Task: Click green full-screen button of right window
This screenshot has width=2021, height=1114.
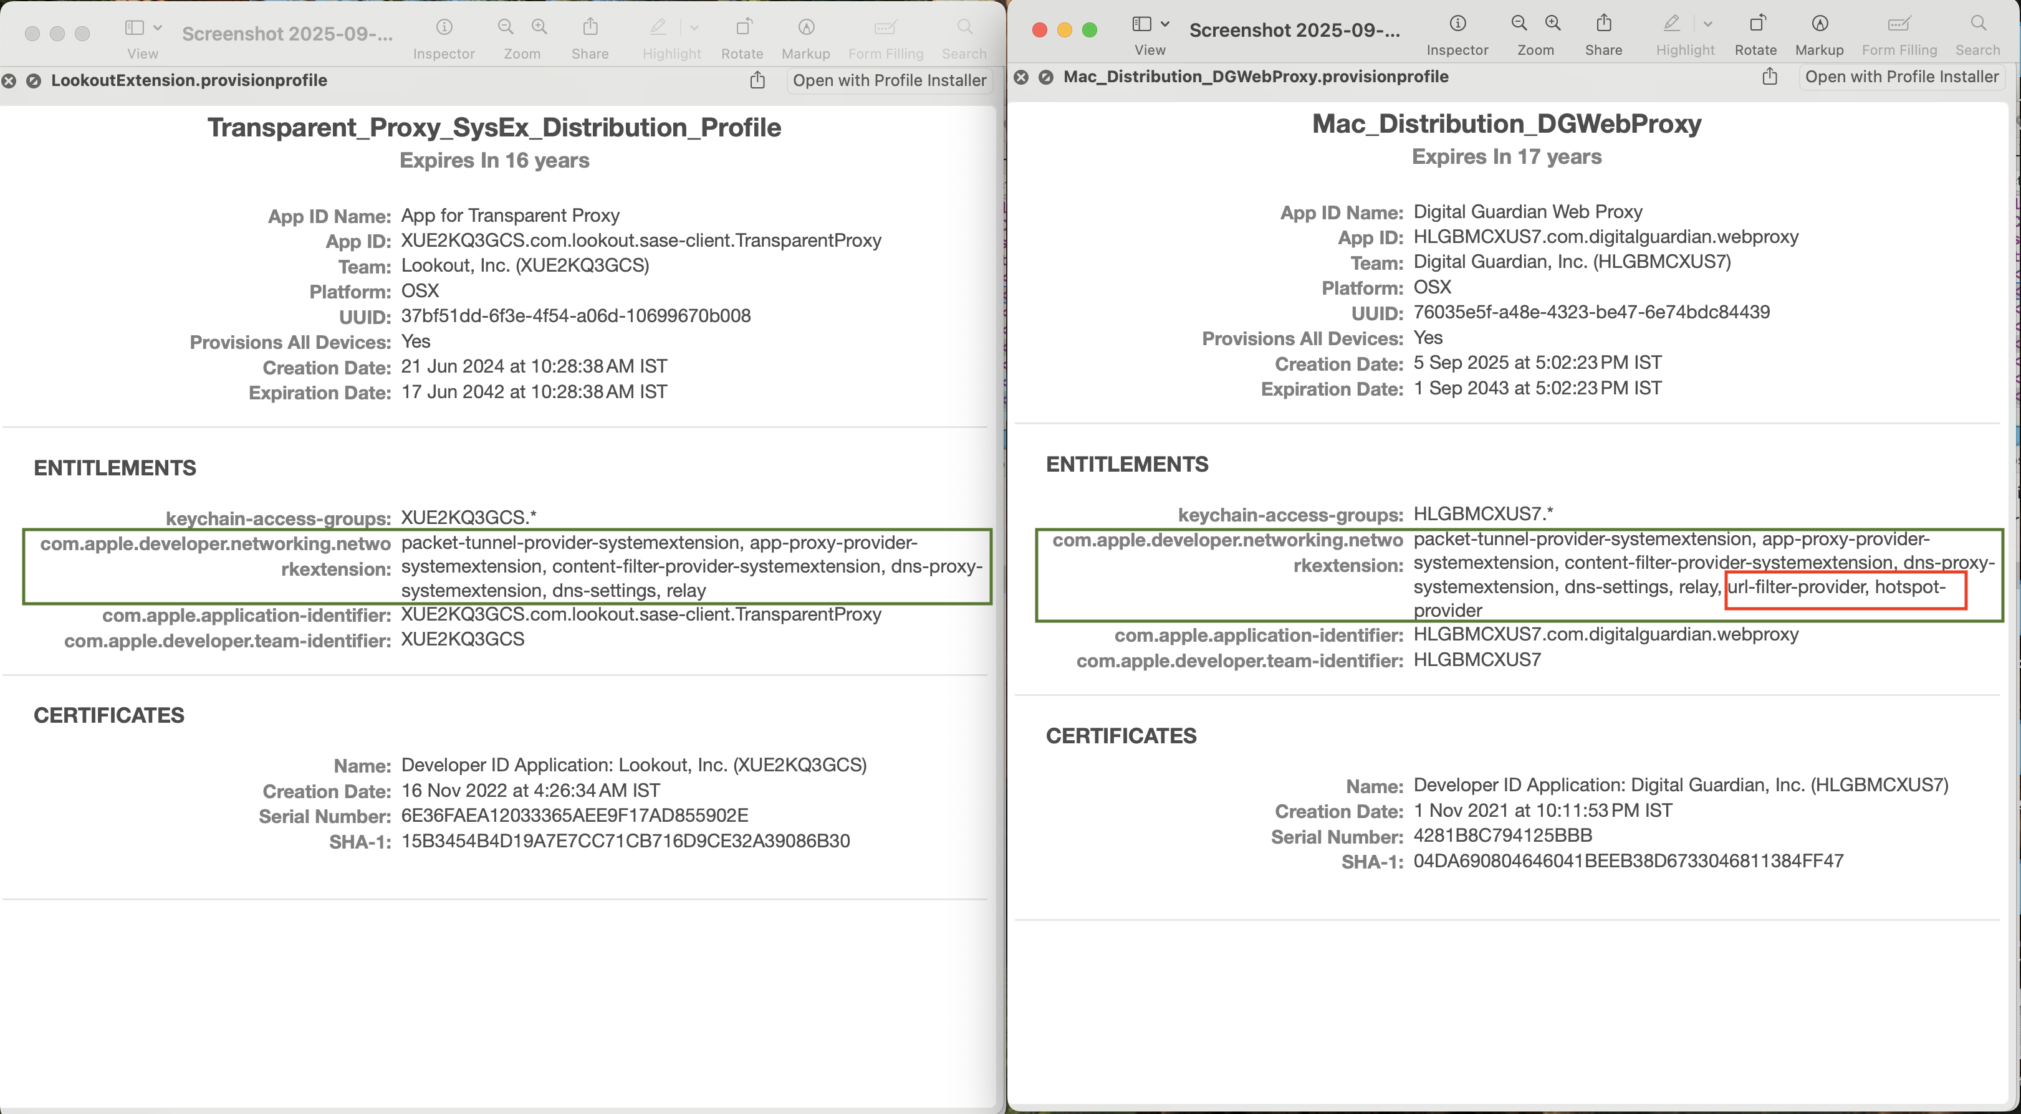Action: (x=1090, y=30)
